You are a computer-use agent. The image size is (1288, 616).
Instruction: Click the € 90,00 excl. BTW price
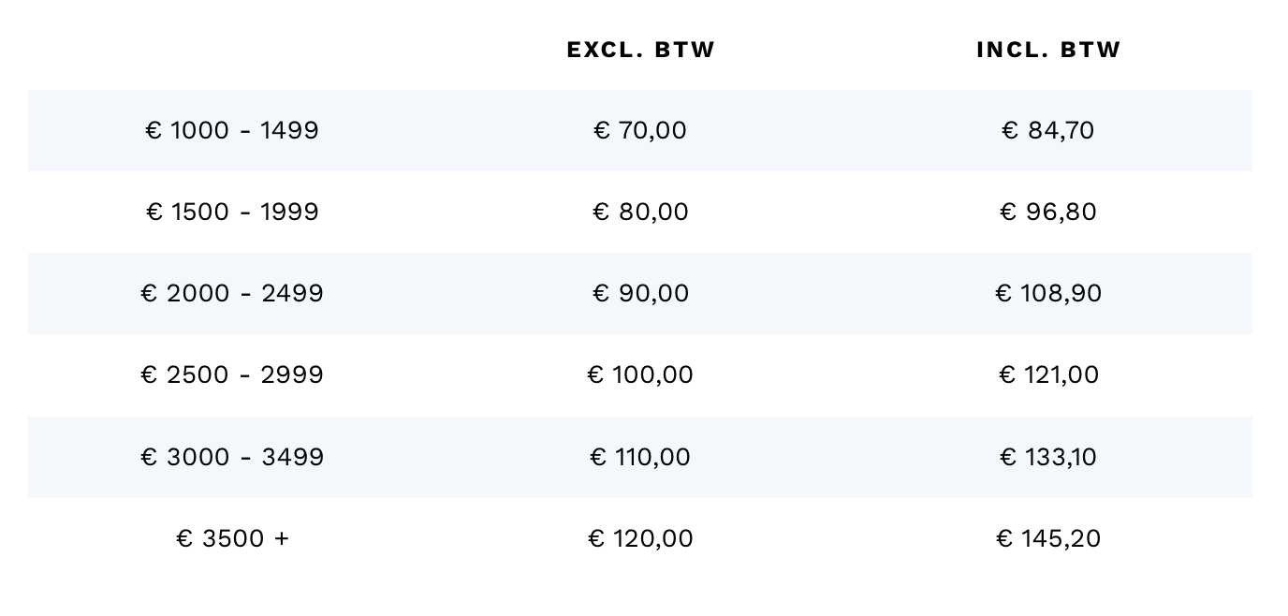640,293
